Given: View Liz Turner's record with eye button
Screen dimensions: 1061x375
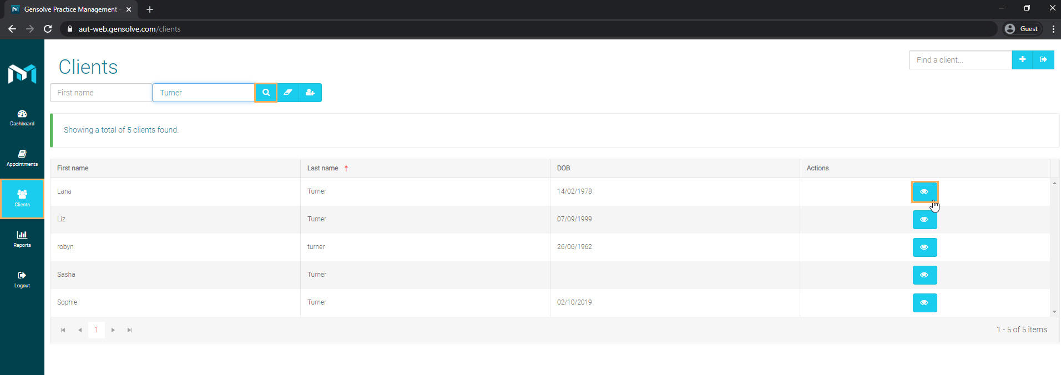Looking at the screenshot, I should pyautogui.click(x=924, y=220).
